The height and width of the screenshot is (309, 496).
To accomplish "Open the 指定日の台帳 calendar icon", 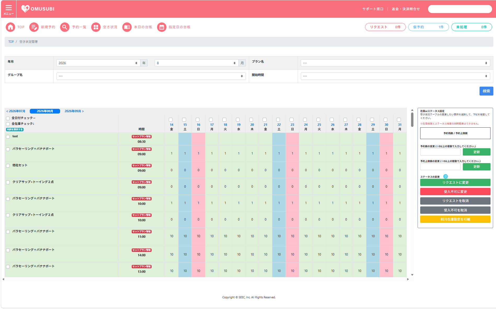I will (162, 27).
